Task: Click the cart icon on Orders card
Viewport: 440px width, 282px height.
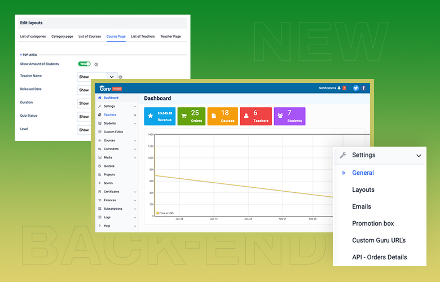Action: pyautogui.click(x=184, y=116)
